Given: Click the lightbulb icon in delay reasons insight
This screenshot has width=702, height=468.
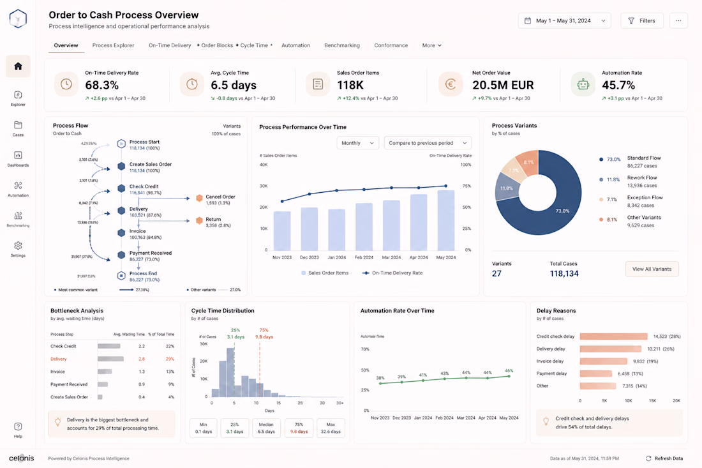Looking at the screenshot, I should coord(546,421).
